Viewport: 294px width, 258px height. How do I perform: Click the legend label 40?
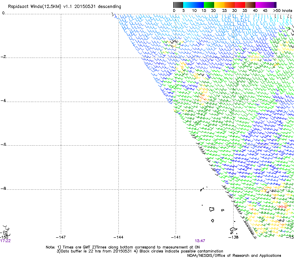pyautogui.click(x=255, y=11)
